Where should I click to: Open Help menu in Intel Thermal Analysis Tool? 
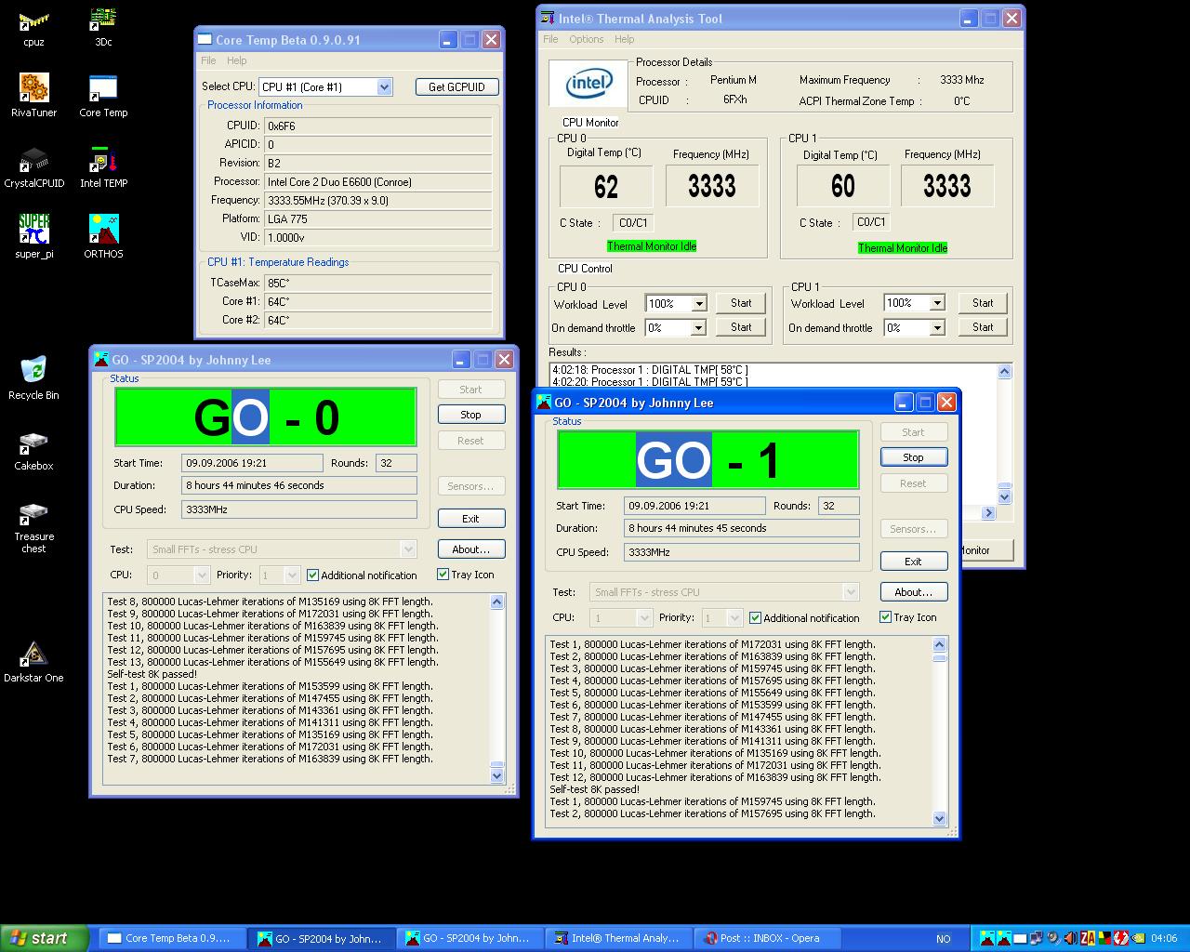click(x=624, y=39)
